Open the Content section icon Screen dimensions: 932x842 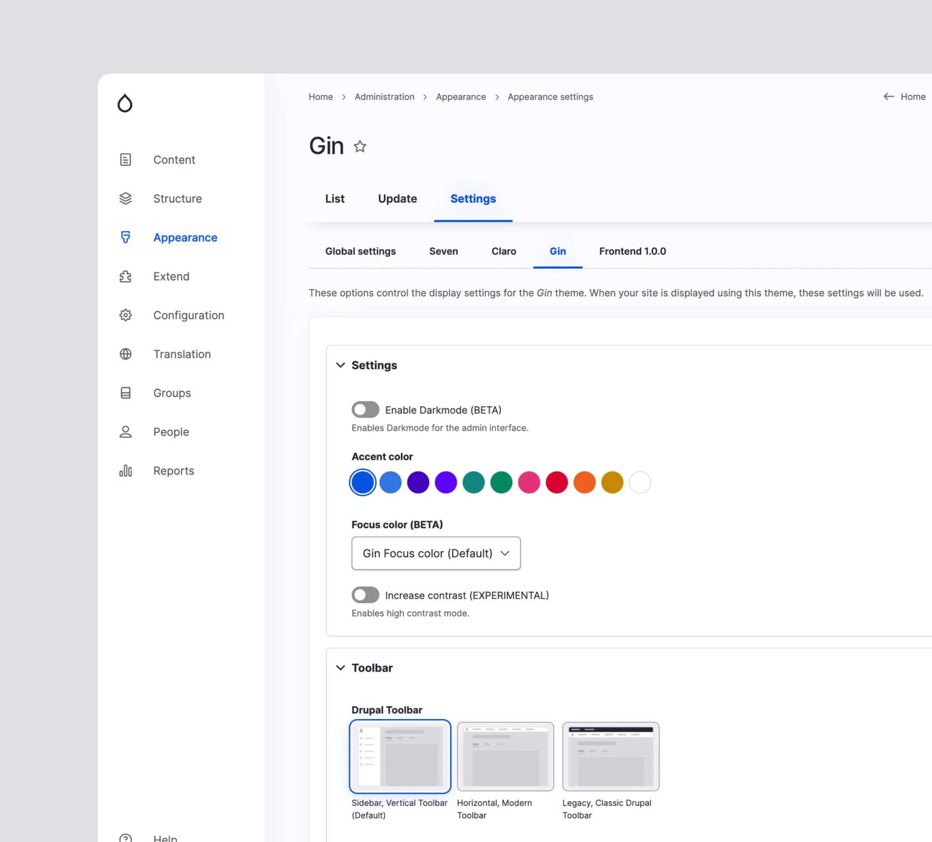pos(125,159)
